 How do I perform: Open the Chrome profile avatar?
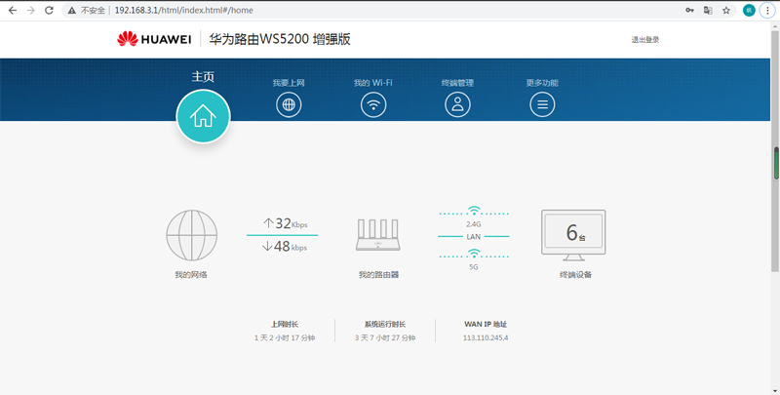pyautogui.click(x=749, y=10)
